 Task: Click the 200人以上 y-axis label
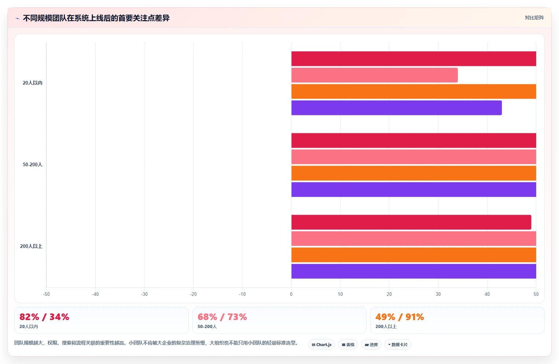[x=31, y=246]
